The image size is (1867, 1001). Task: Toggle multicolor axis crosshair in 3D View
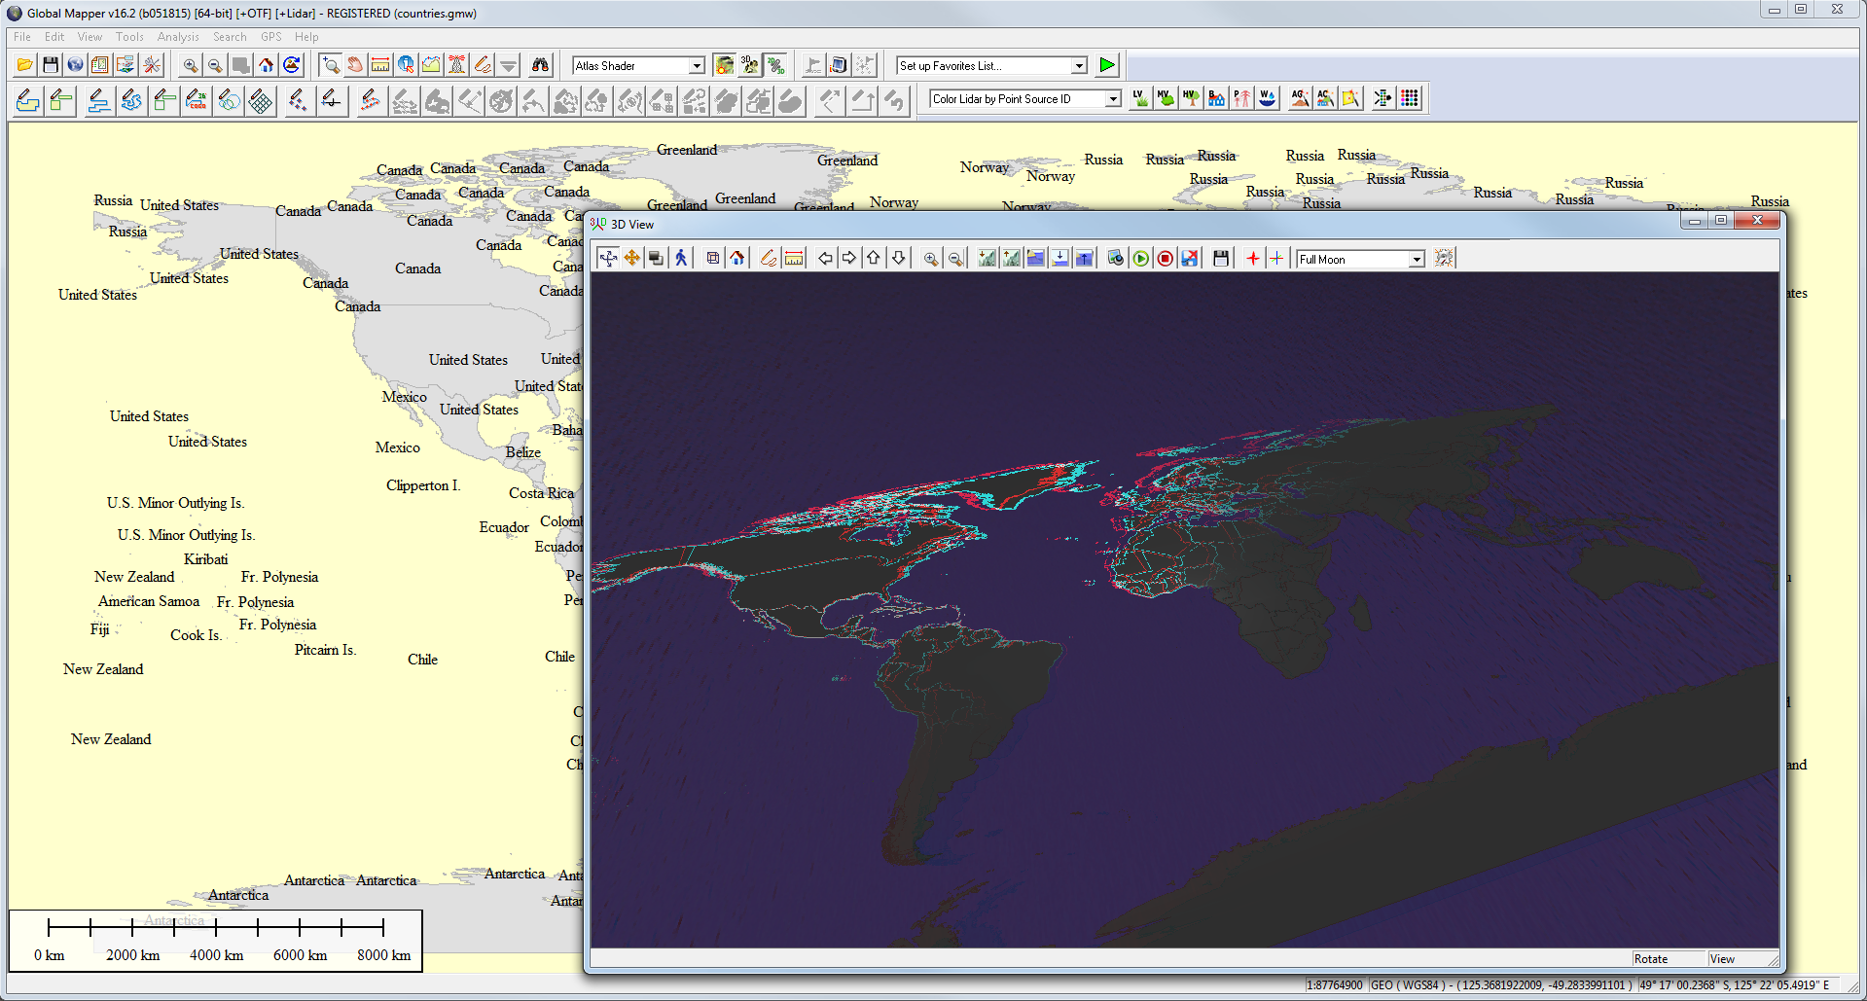[1276, 258]
